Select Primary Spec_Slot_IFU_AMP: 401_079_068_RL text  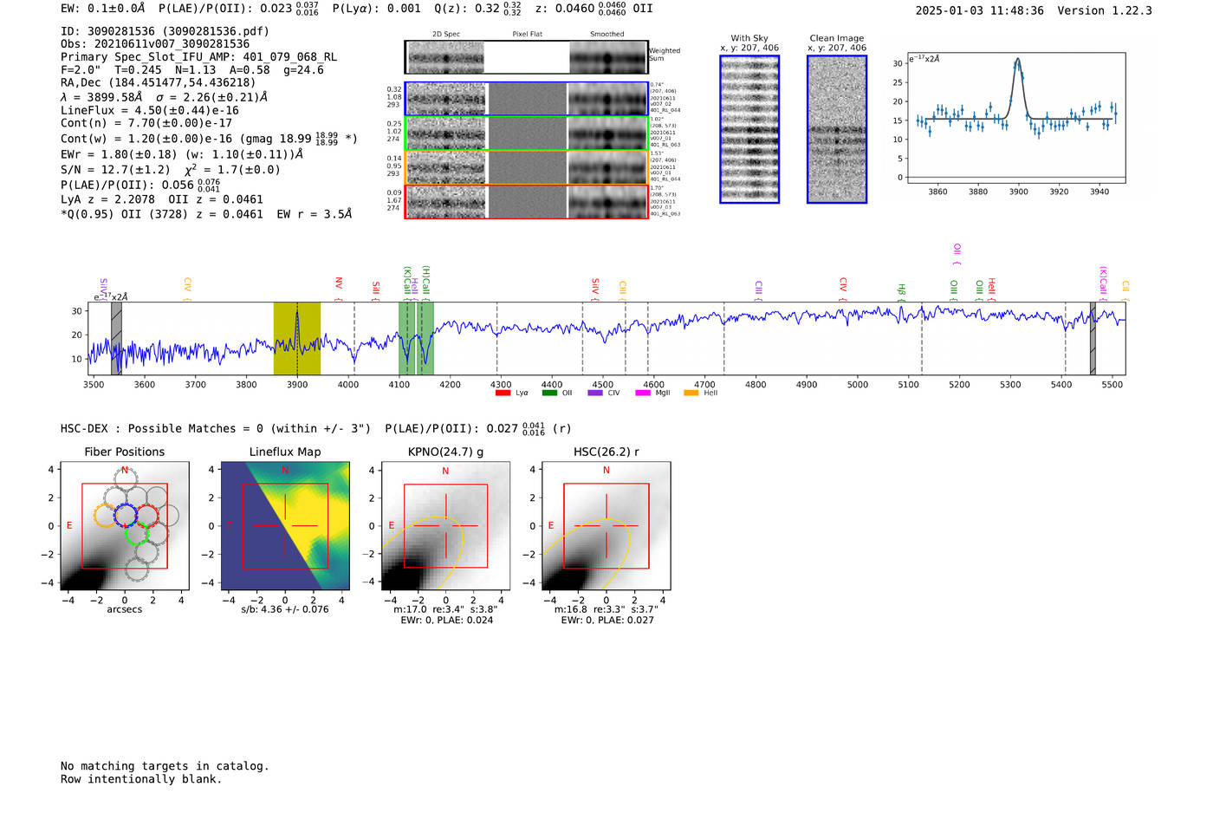point(198,57)
